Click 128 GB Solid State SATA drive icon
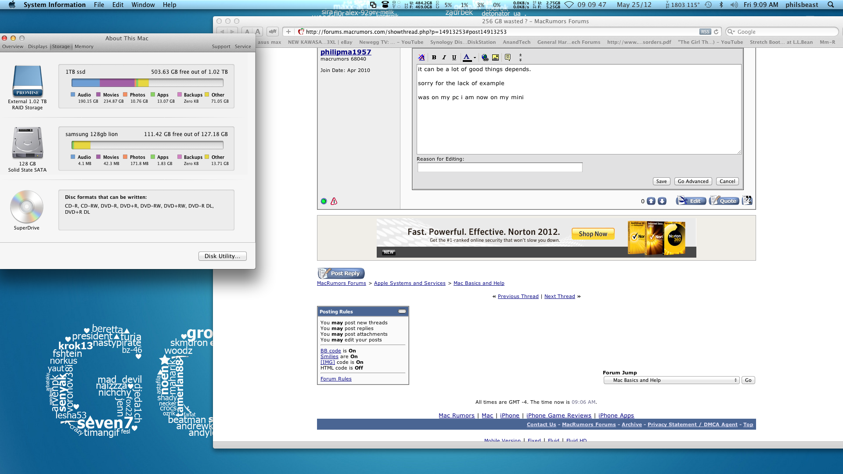This screenshot has height=474, width=843. click(28, 143)
